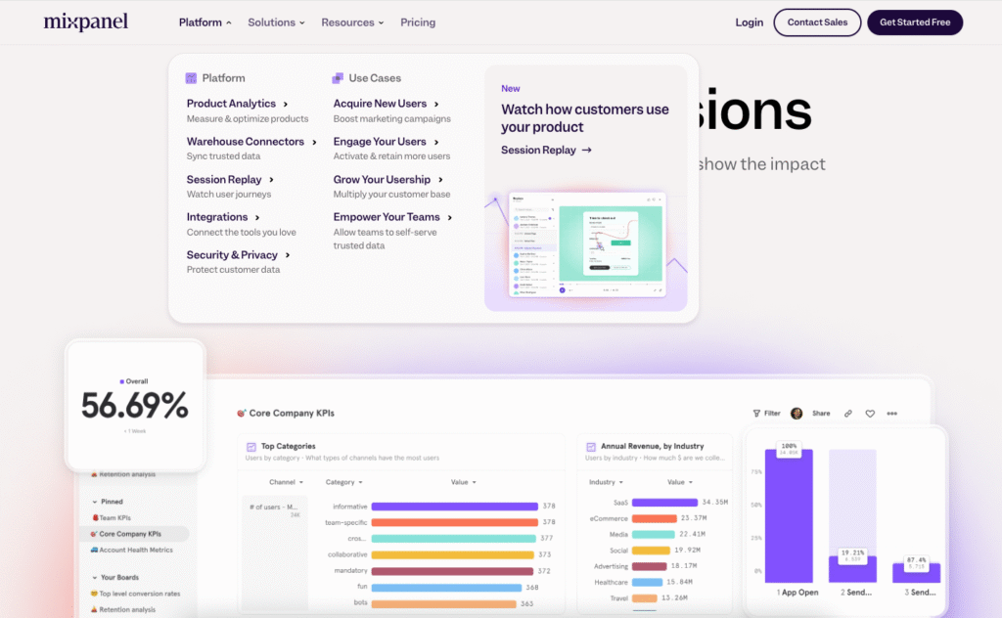Open Warehouse Connectors menu item
This screenshot has height=618, width=1002.
coord(251,142)
